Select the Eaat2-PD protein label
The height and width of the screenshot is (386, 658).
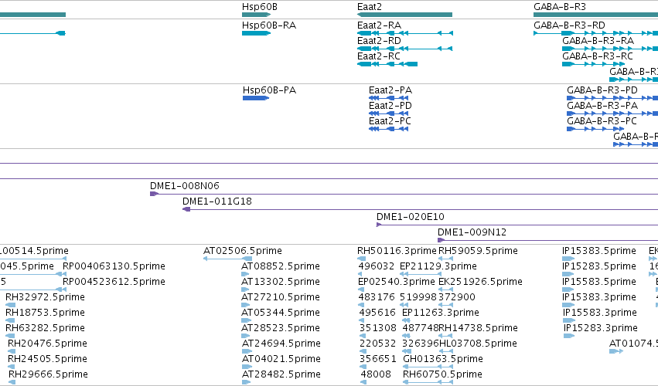[390, 106]
